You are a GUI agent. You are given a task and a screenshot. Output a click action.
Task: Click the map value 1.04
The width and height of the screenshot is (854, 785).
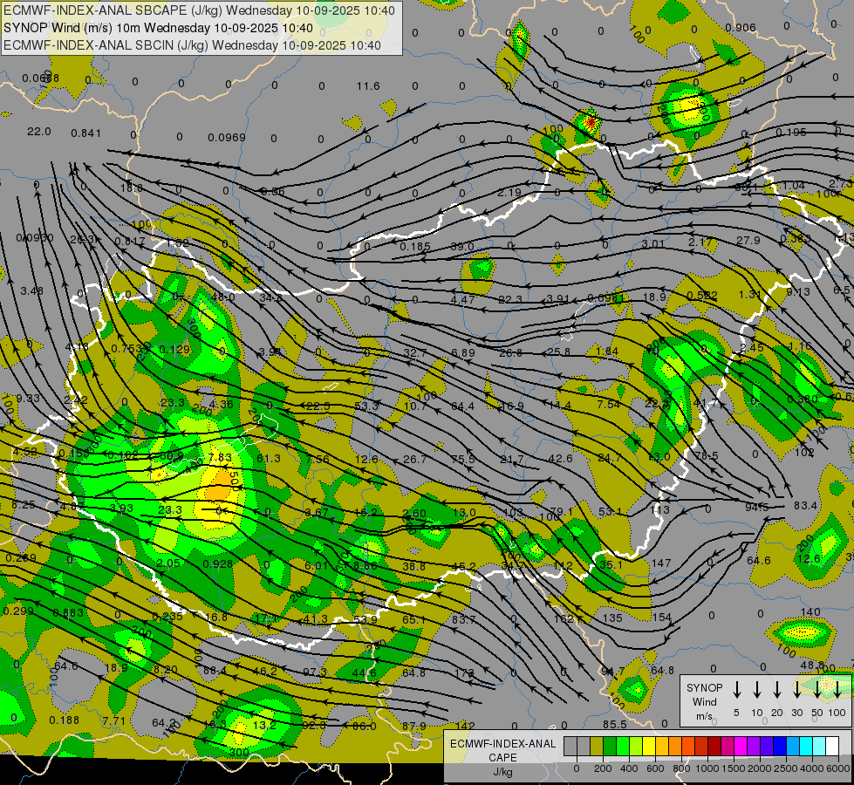pyautogui.click(x=793, y=185)
